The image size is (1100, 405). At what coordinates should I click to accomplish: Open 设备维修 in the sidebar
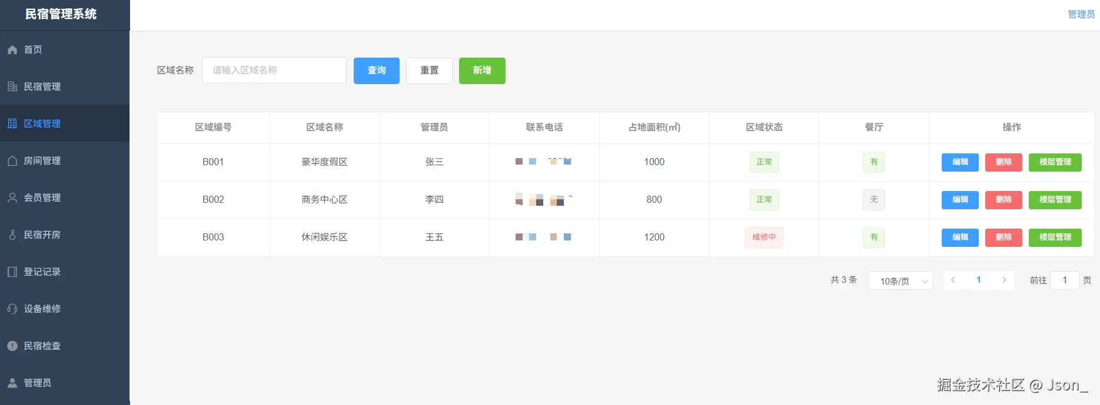click(x=65, y=309)
